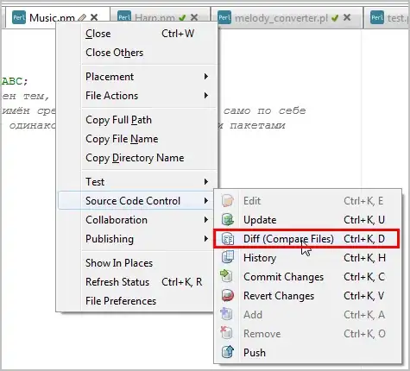The height and width of the screenshot is (371, 410).
Task: Open File Preferences from the menu
Action: point(121,301)
